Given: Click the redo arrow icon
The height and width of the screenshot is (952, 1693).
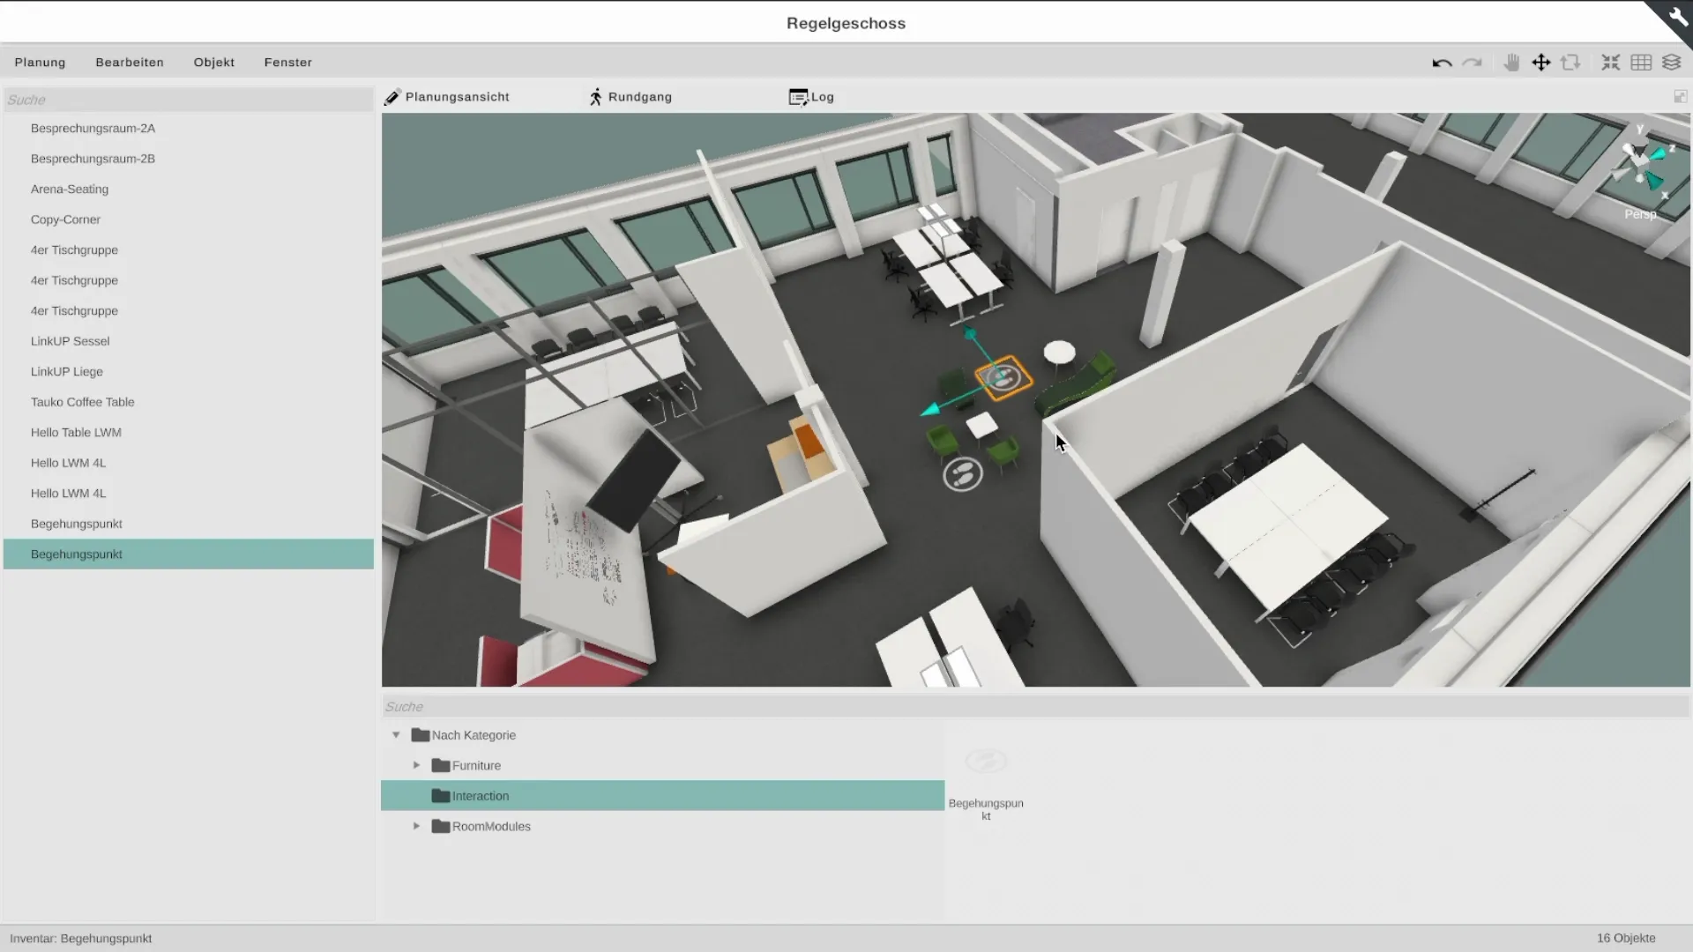Looking at the screenshot, I should [1472, 63].
